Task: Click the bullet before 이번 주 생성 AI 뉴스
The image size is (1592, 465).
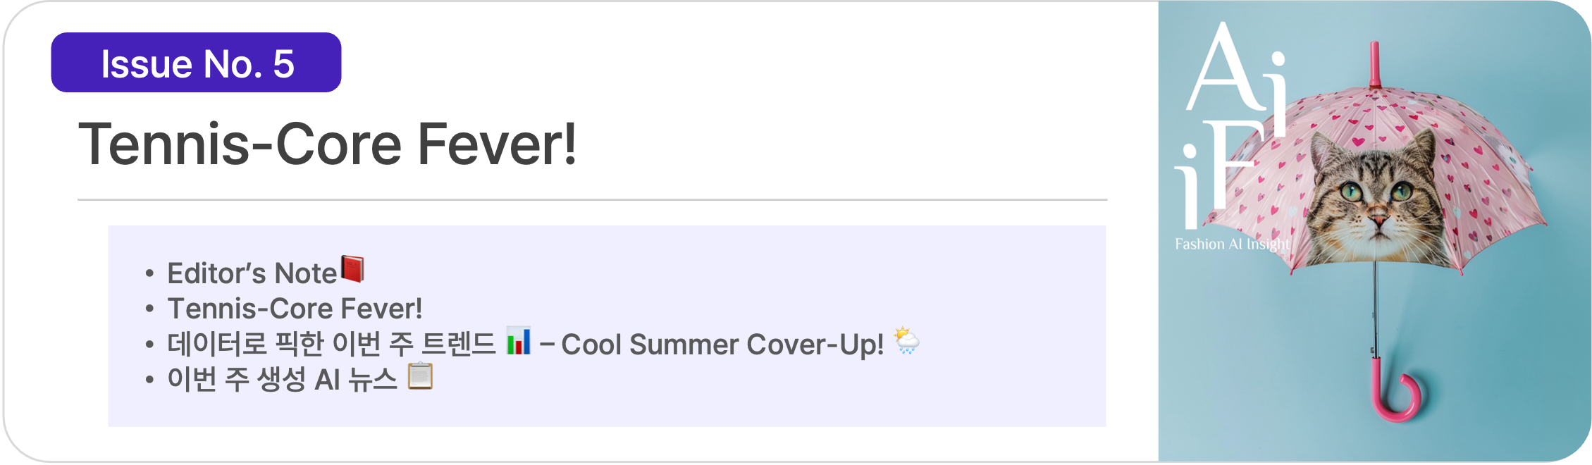Action: click(x=149, y=380)
